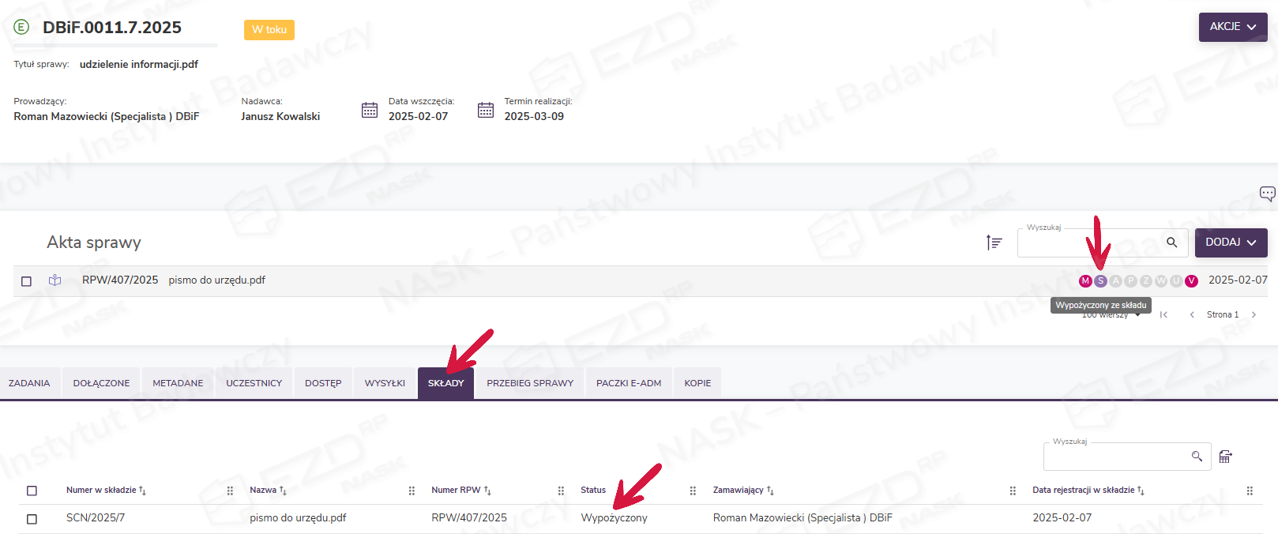Tick the checkbox for RPW/407/2025 row
The image size is (1278, 534).
click(x=27, y=281)
